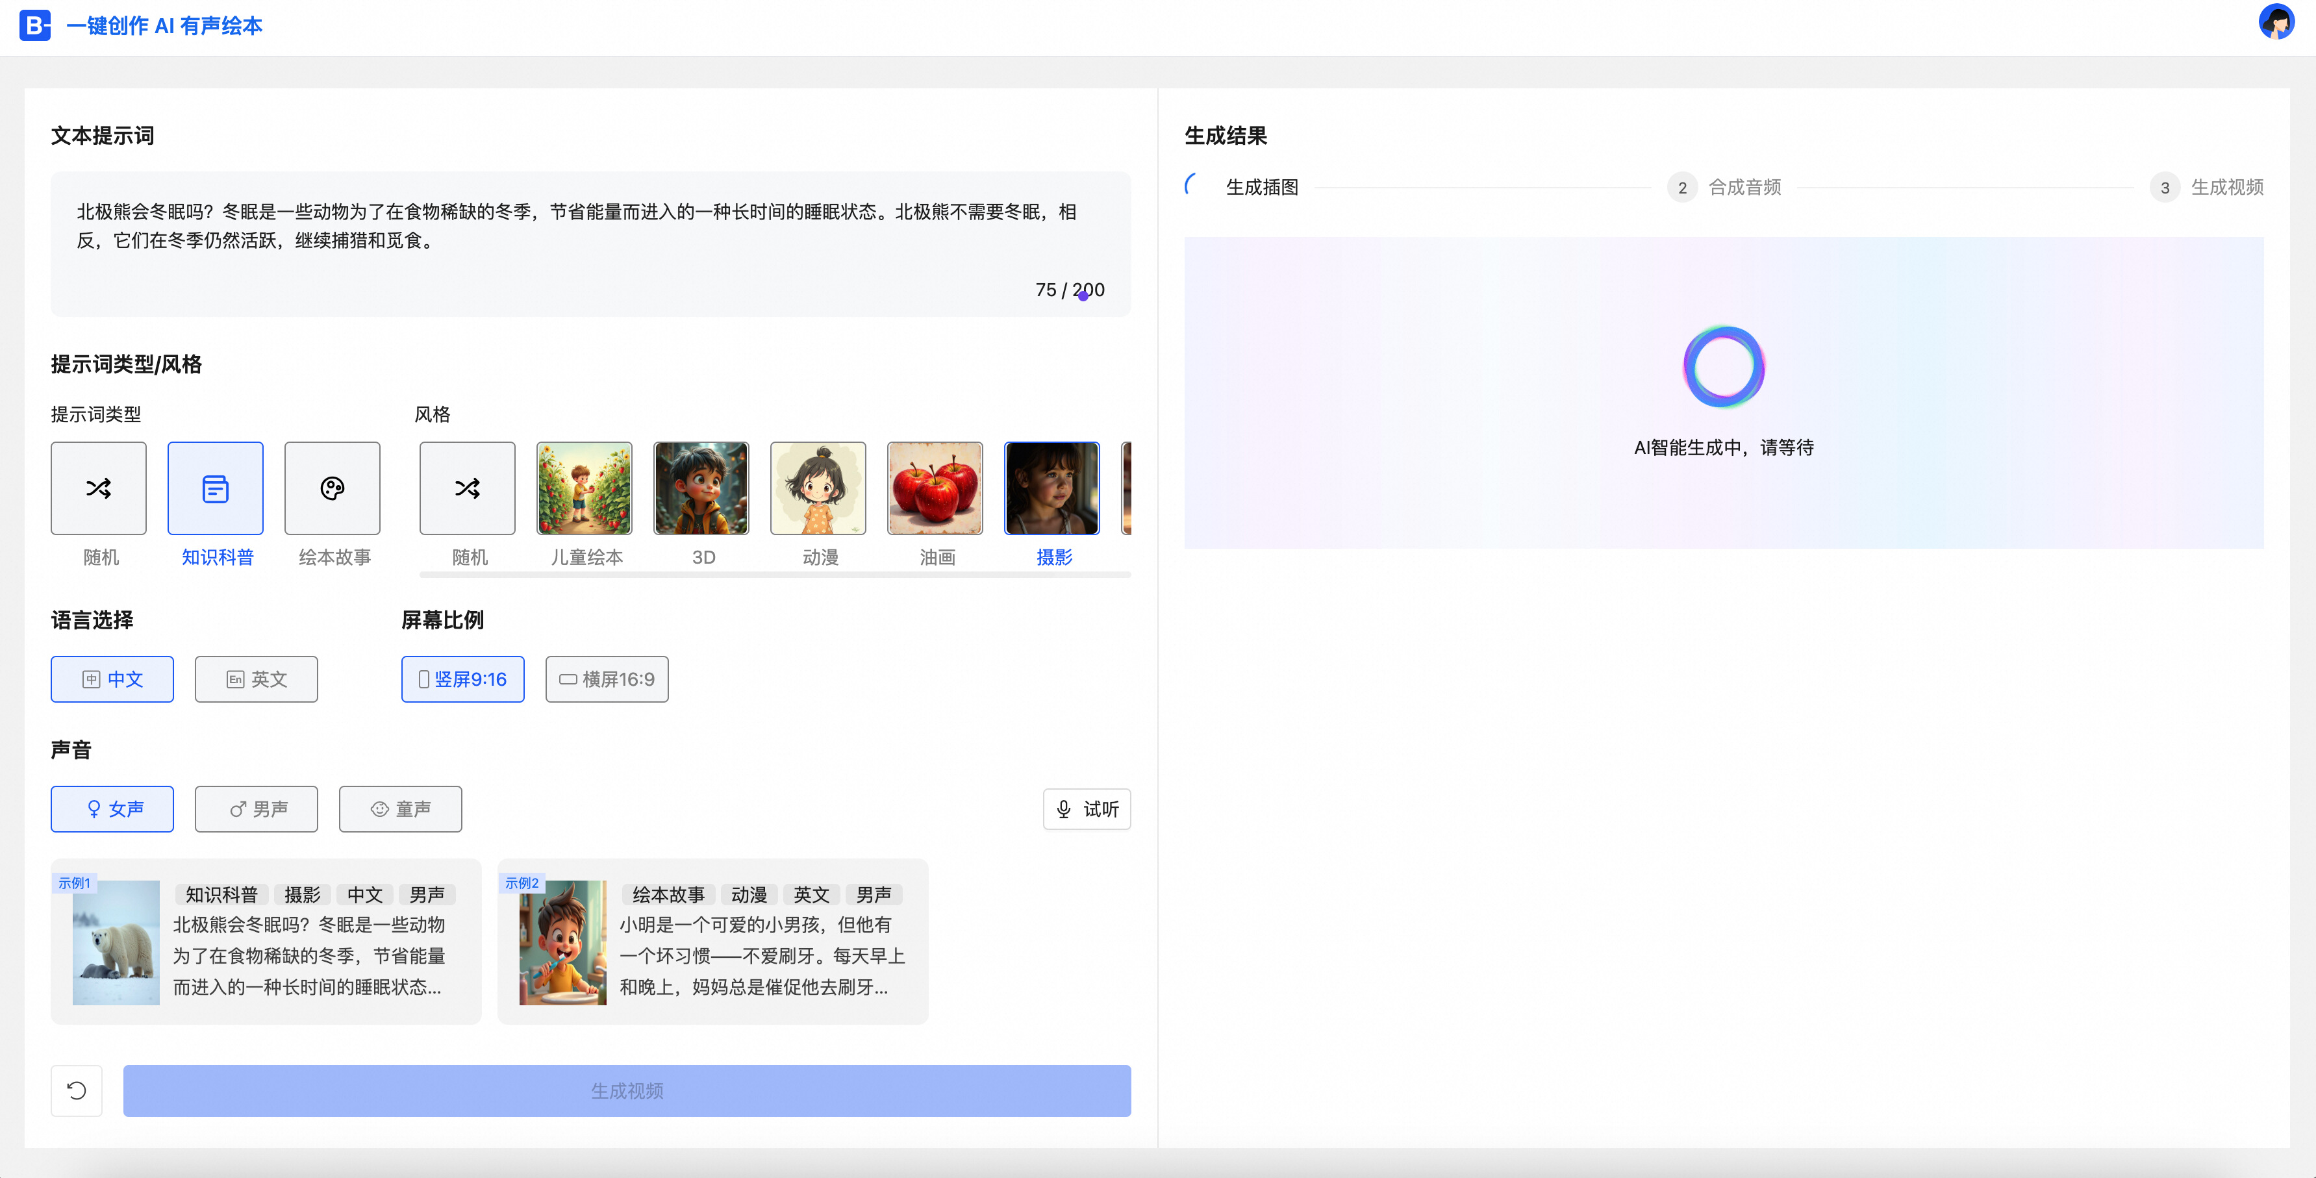Pick the random shuffle style icon
Image resolution: width=2316 pixels, height=1178 pixels.
(466, 488)
